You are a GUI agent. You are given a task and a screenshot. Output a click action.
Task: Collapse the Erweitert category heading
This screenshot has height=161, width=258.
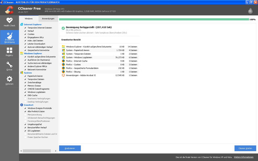[x=29, y=105]
